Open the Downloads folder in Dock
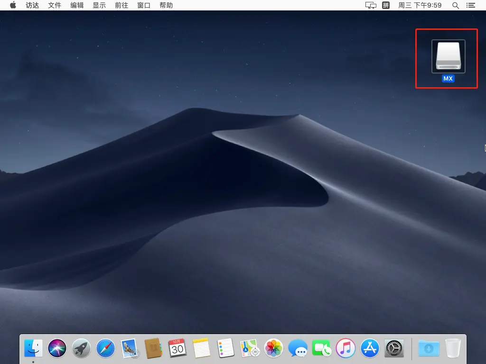Screen dimensions: 486x364 click(x=429, y=348)
